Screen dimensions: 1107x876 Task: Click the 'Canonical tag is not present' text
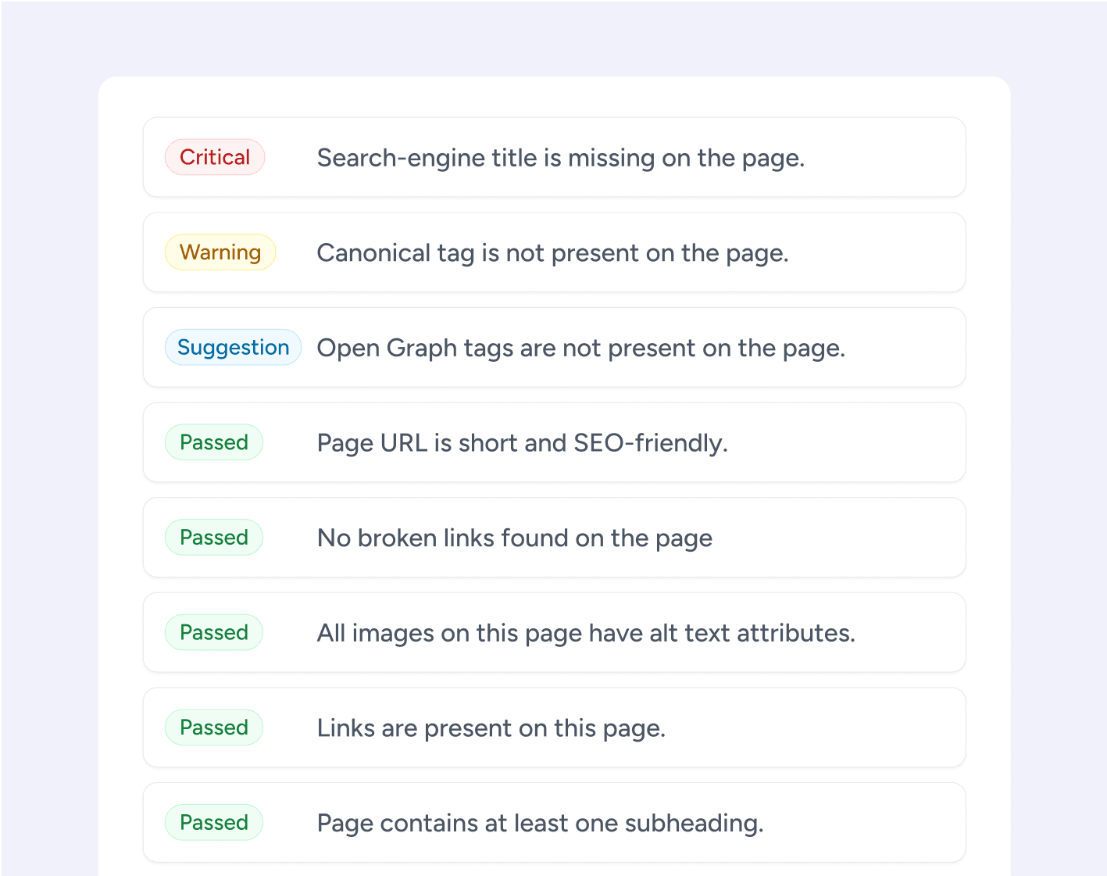click(x=552, y=253)
